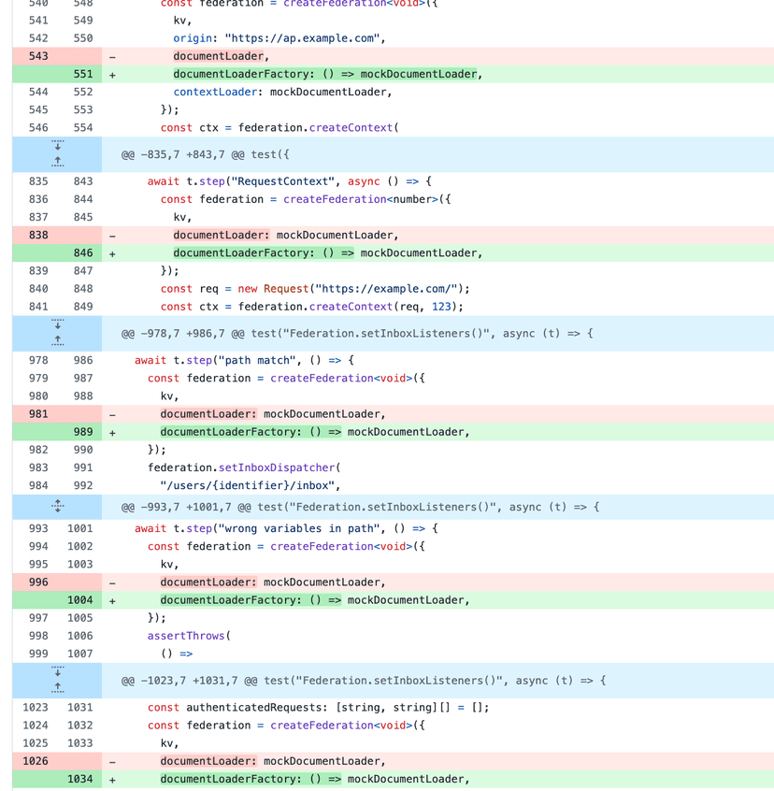Viewport: 774px width, 791px height.
Task: Click the minus marker on deleted line 543
Action: coord(112,56)
